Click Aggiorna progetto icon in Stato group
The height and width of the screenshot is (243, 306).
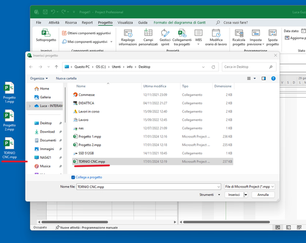click(x=287, y=38)
